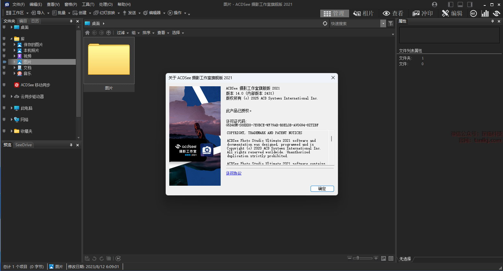Viewport: 503px width, 271px height.
Task: Click the refresh icon beside quick search
Action: [x=325, y=23]
